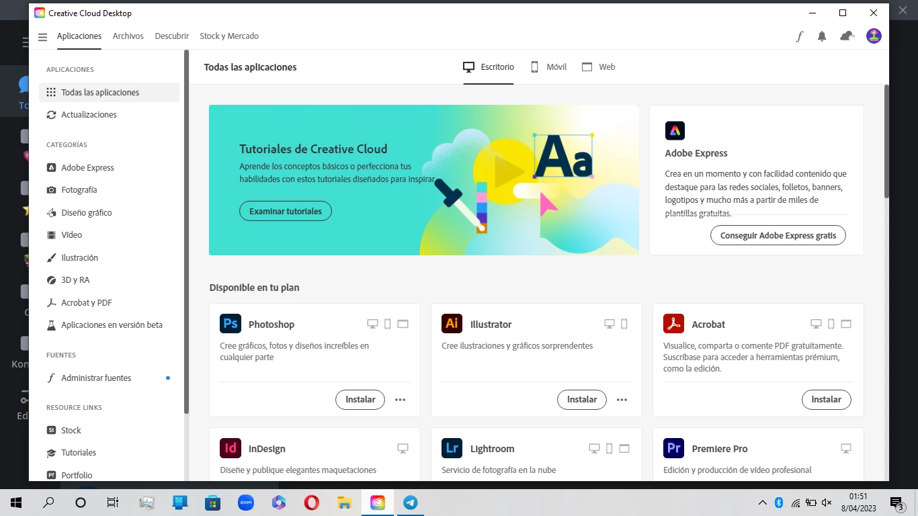Open Vídeo category
The image size is (918, 516).
tap(109, 235)
